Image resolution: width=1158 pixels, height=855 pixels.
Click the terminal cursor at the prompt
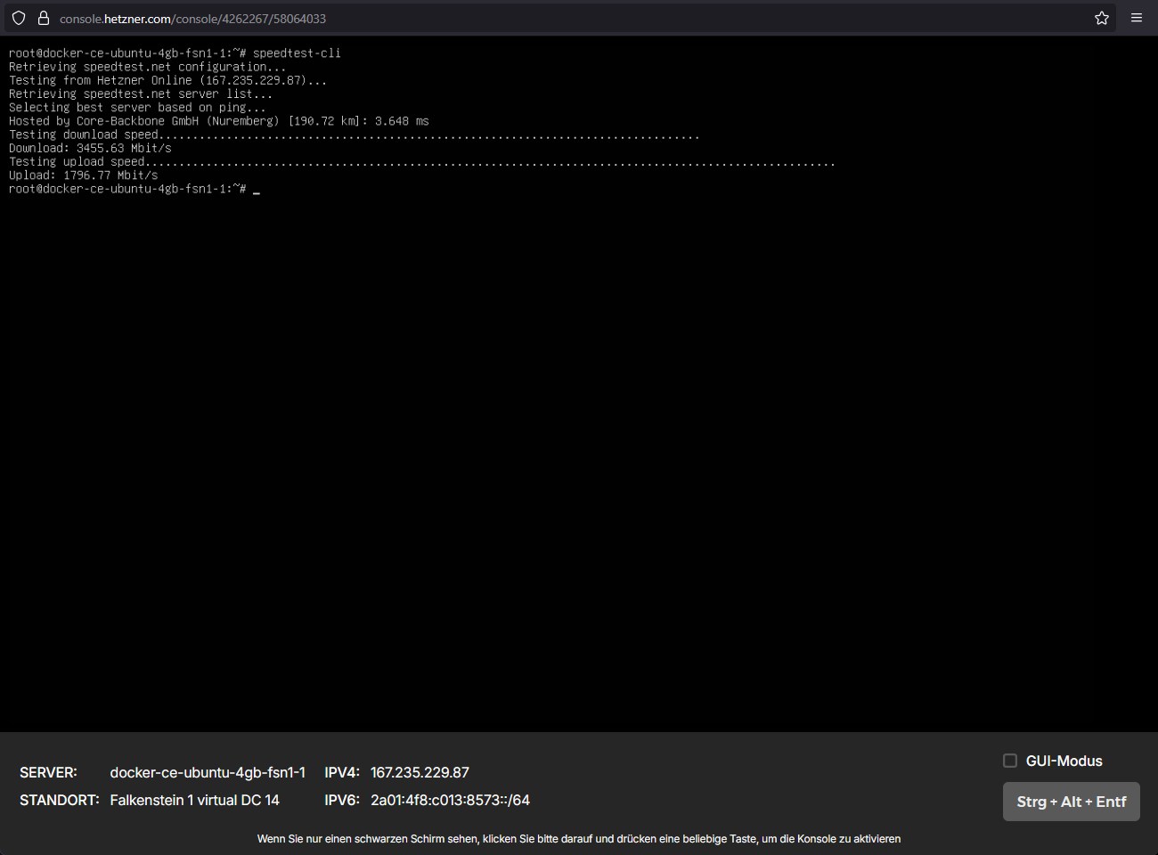click(x=257, y=190)
